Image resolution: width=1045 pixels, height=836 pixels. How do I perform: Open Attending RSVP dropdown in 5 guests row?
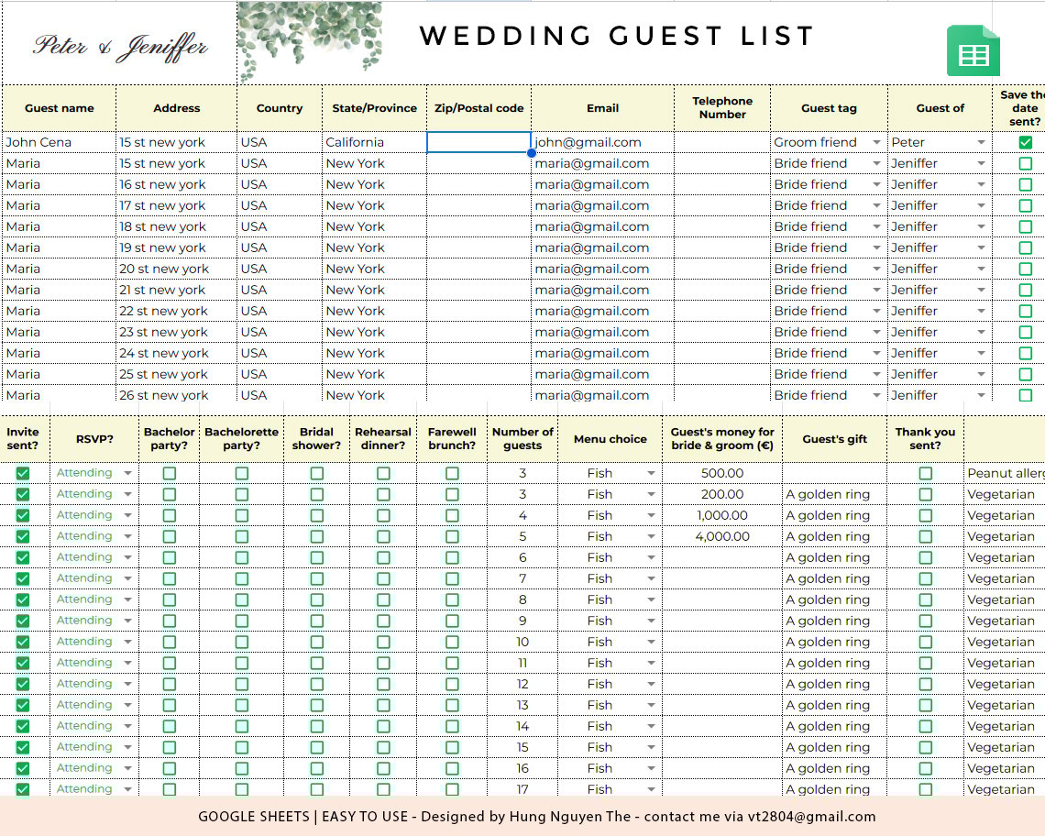[127, 536]
